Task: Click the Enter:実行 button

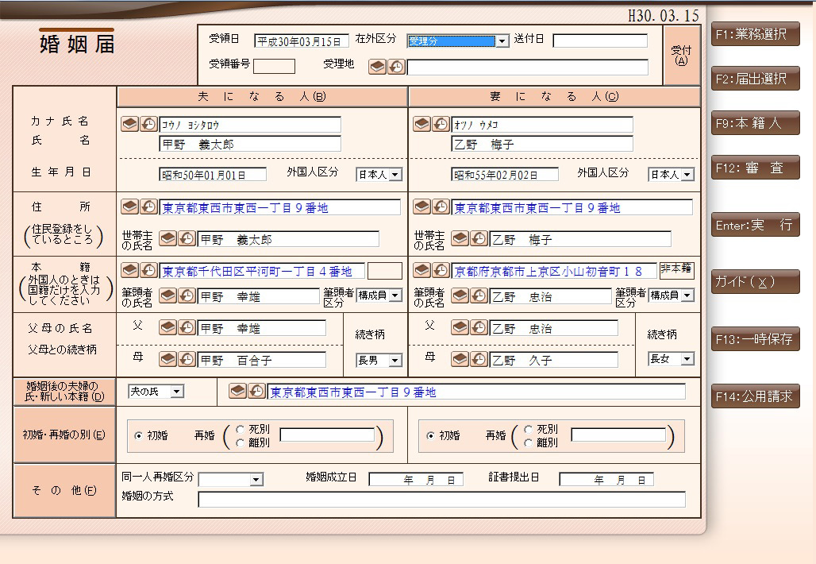Action: pyautogui.click(x=755, y=225)
